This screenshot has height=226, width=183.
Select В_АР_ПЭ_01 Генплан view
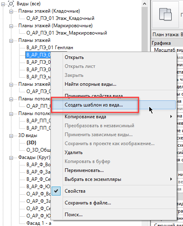pyautogui.click(x=50, y=48)
